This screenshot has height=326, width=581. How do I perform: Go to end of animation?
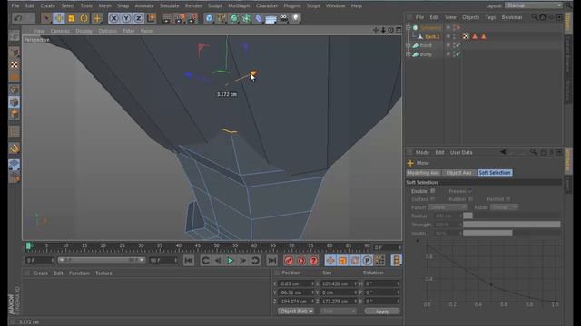pos(272,261)
